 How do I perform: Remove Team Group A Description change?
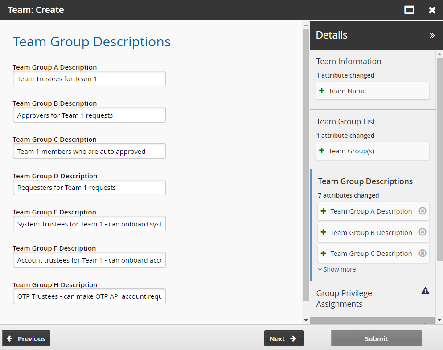[x=422, y=211]
